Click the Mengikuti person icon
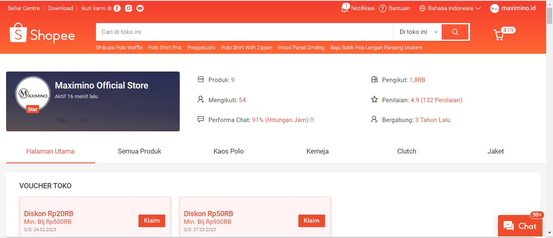553x238 pixels. [200, 99]
